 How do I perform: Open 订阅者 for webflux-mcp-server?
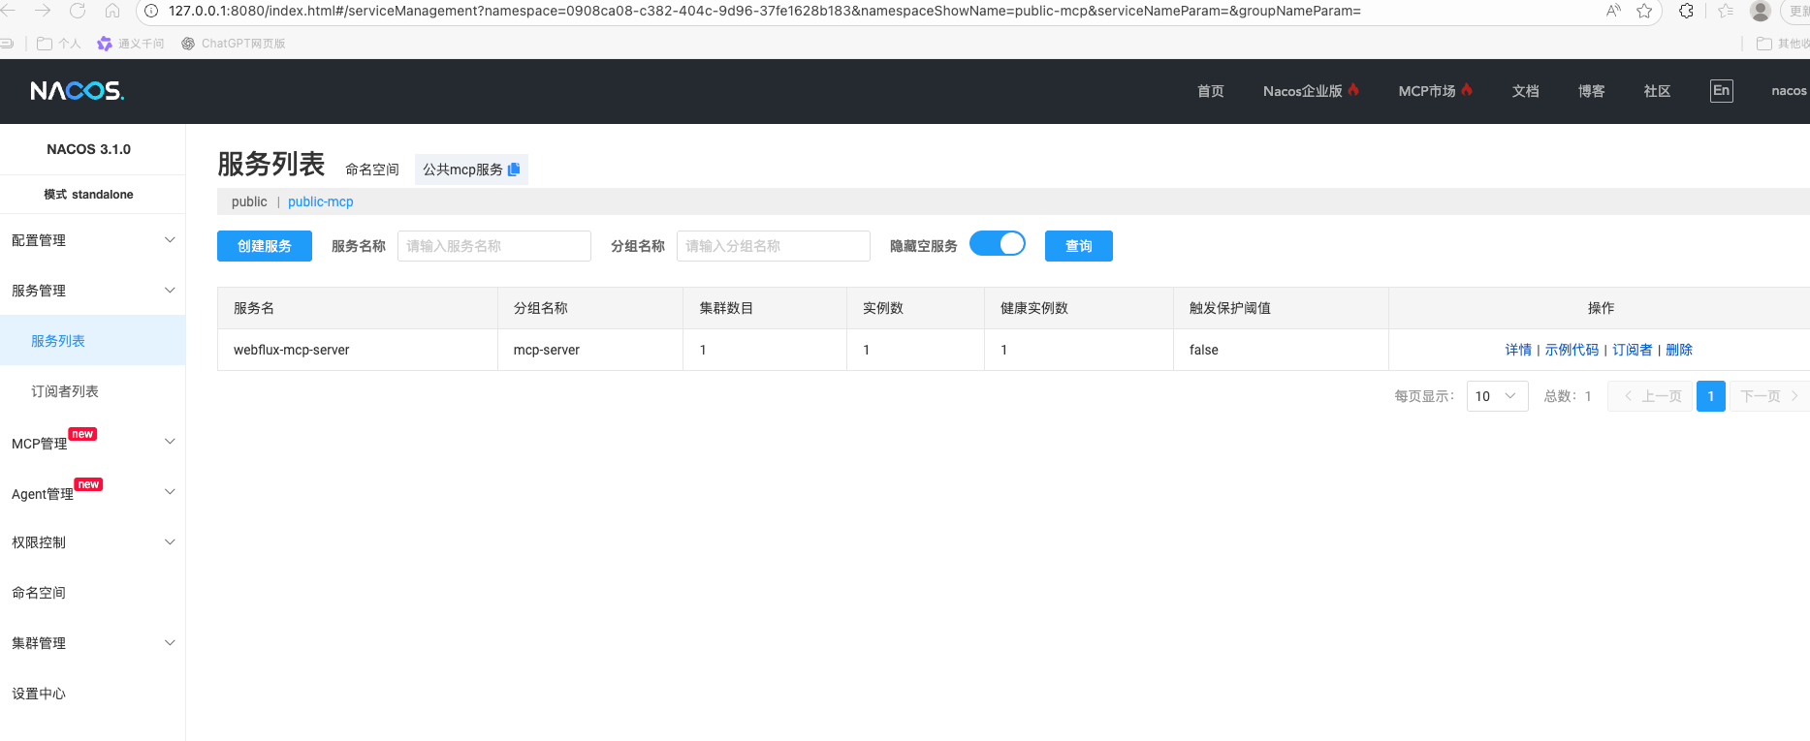click(x=1633, y=350)
